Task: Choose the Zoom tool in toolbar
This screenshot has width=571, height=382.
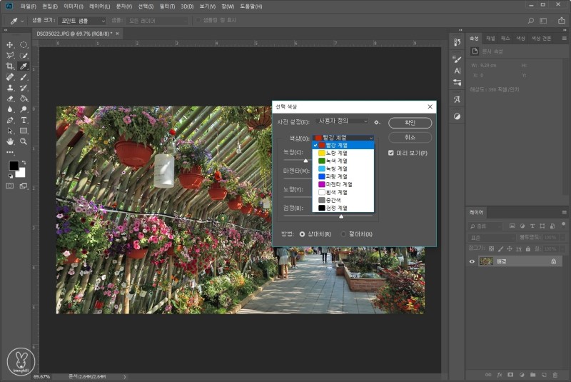Action: tap(24, 141)
